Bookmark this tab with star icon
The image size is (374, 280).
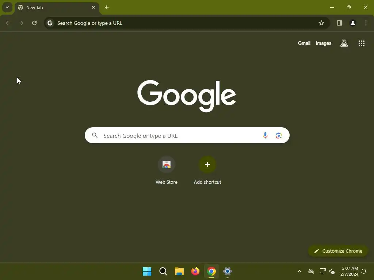pos(321,23)
